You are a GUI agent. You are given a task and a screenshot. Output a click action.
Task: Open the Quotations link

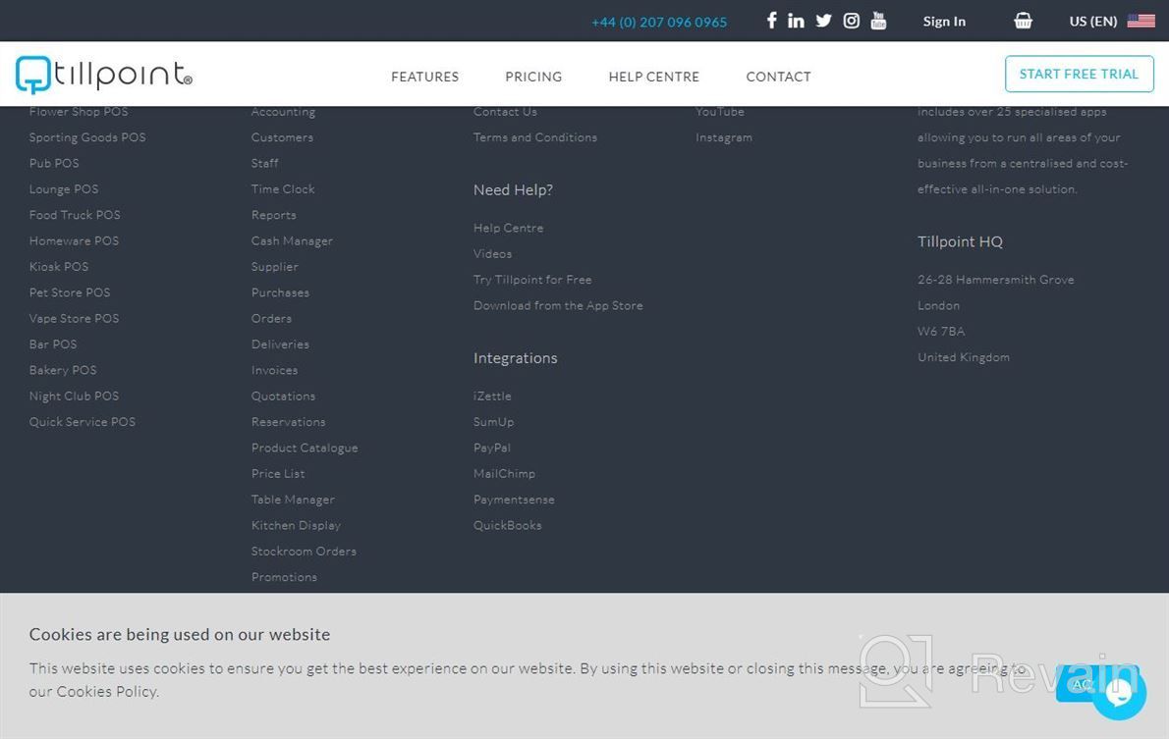tap(283, 396)
